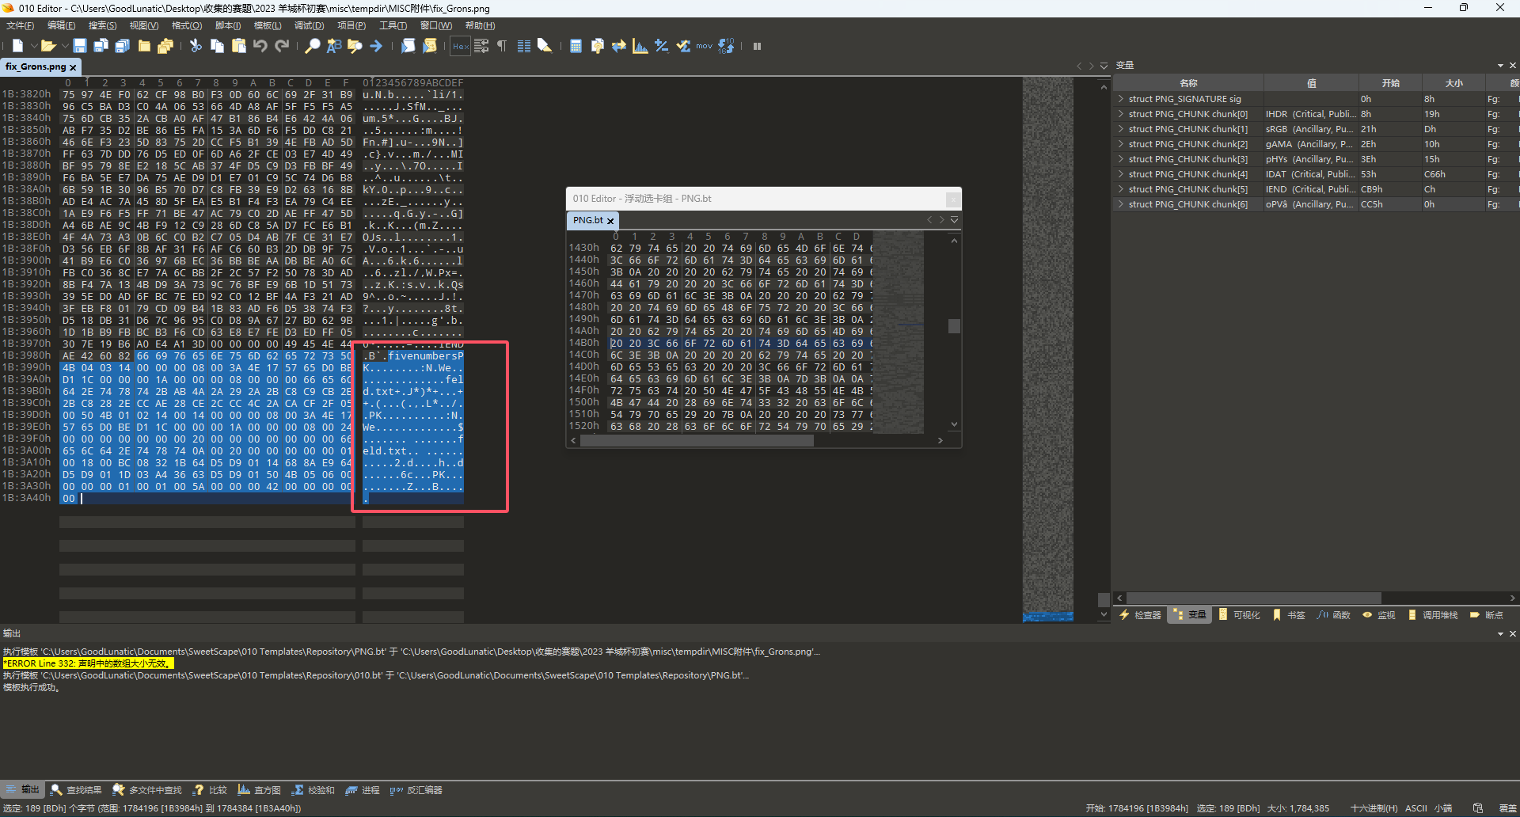Toggle the Hex edit mode button
Viewport: 1520px width, 817px height.
(461, 46)
